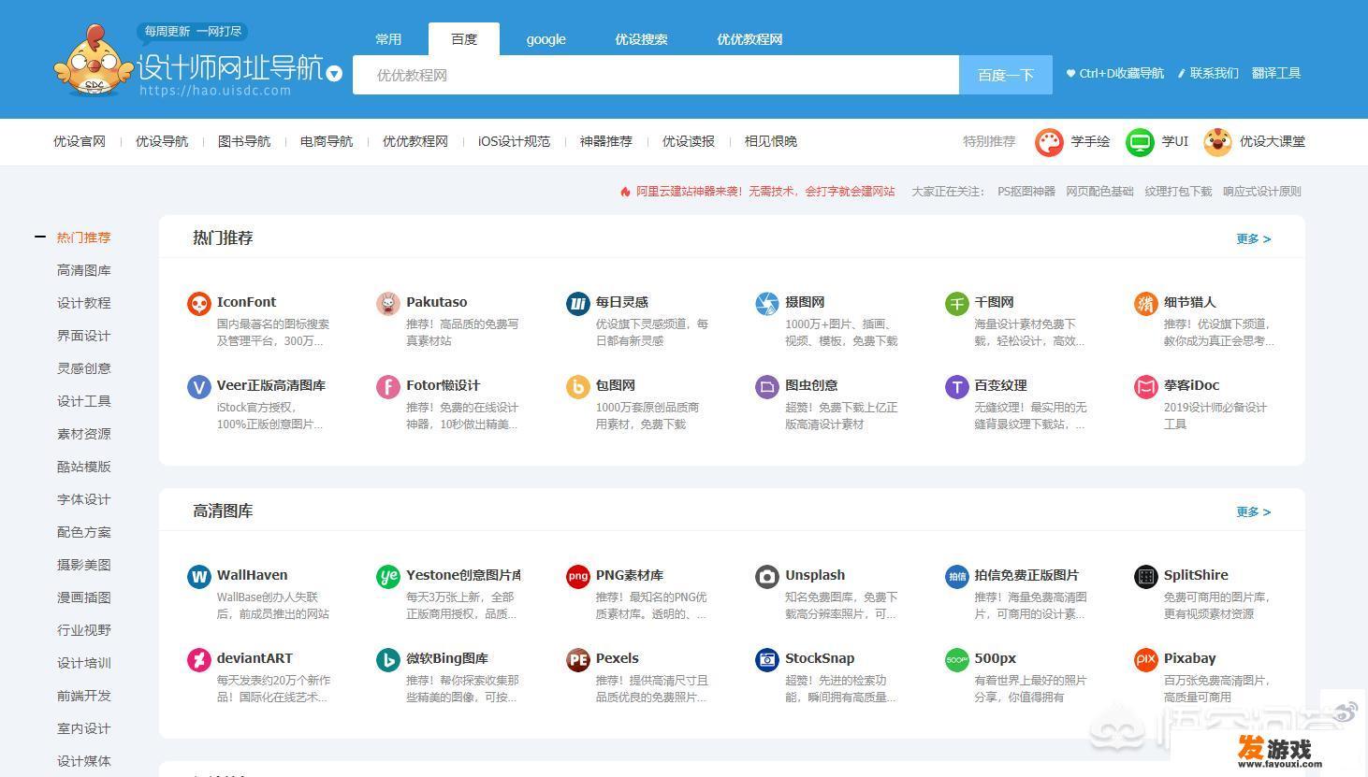Focus the 优优教程网 search input field
The image size is (1368, 777).
tap(656, 75)
